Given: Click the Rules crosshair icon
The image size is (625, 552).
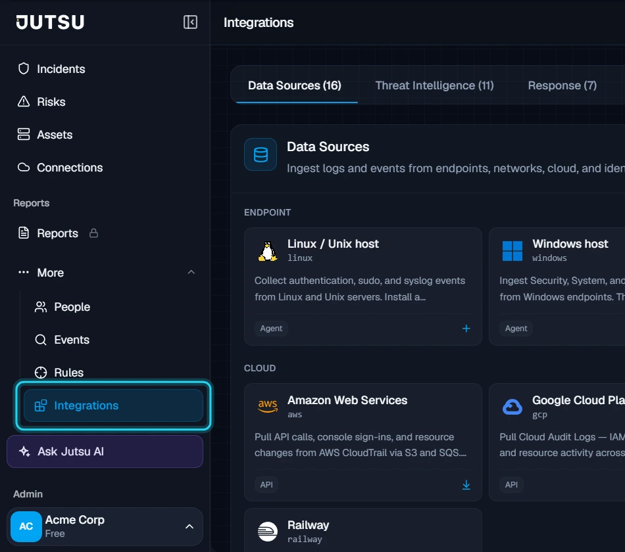Looking at the screenshot, I should [41, 373].
